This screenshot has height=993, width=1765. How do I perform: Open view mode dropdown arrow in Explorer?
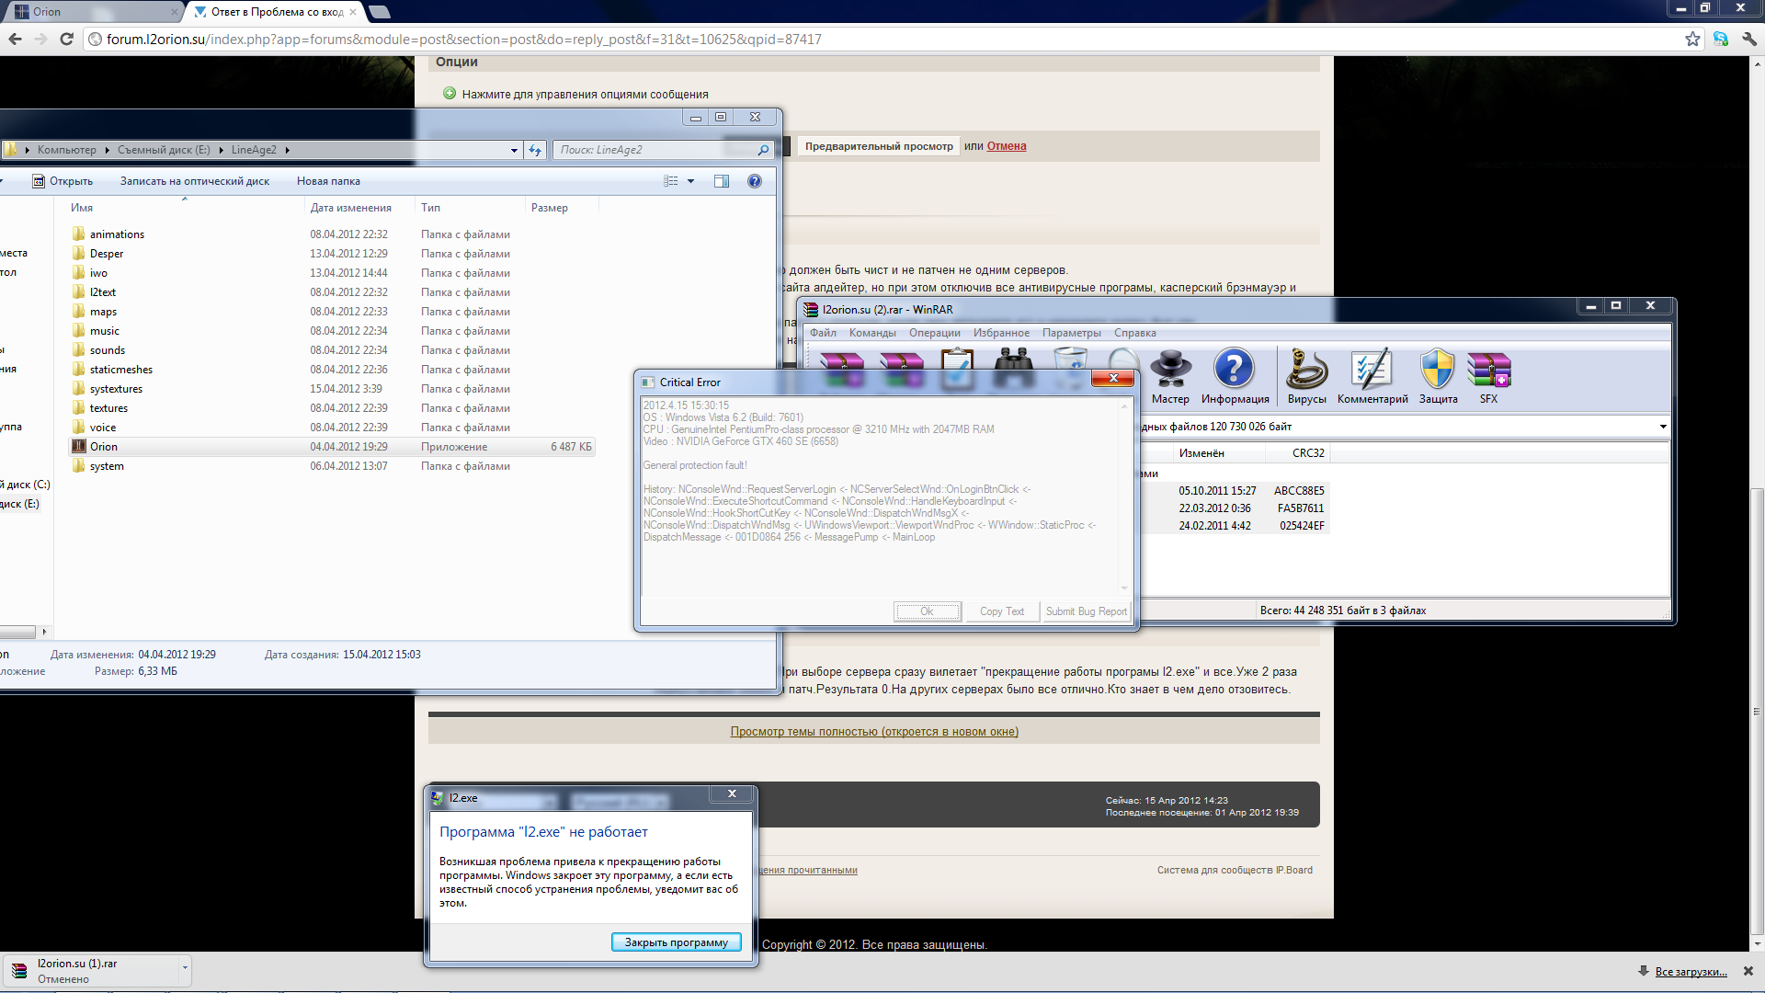[691, 181]
